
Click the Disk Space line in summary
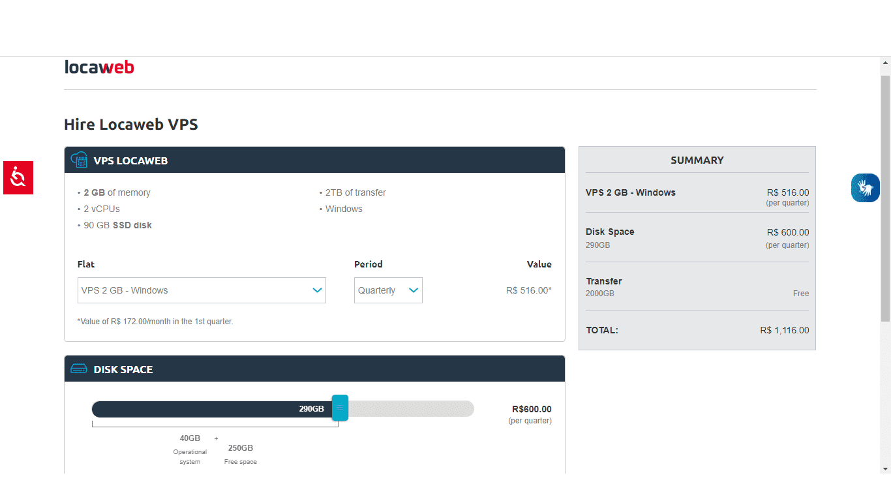(610, 232)
